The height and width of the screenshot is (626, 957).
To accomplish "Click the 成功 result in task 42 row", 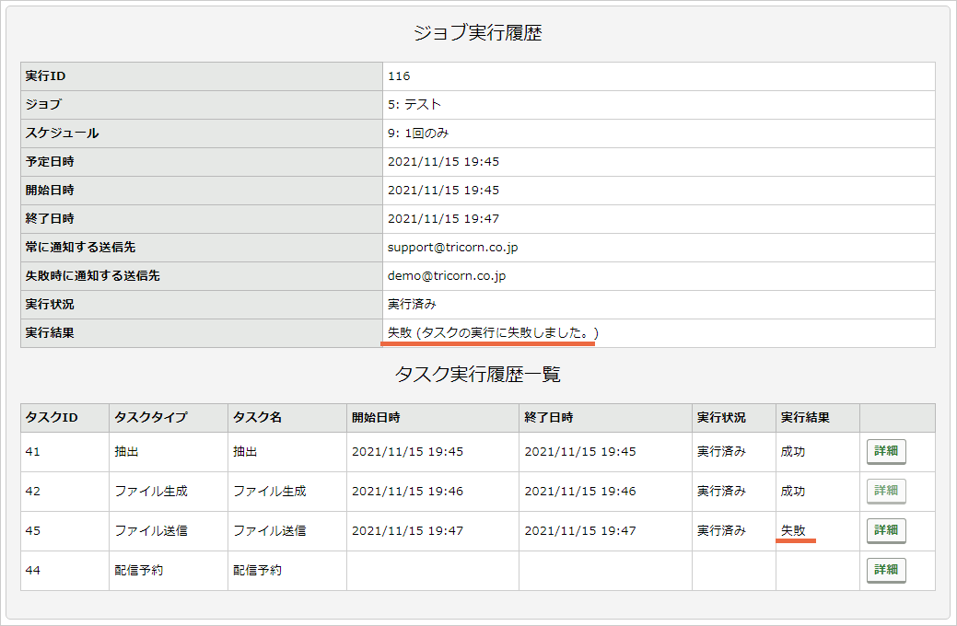I will [793, 492].
